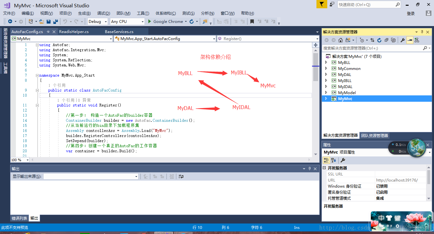Viewport: 434px width, 234px height.
Task: Select solution 'MyMvc' root node
Action: click(x=357, y=57)
